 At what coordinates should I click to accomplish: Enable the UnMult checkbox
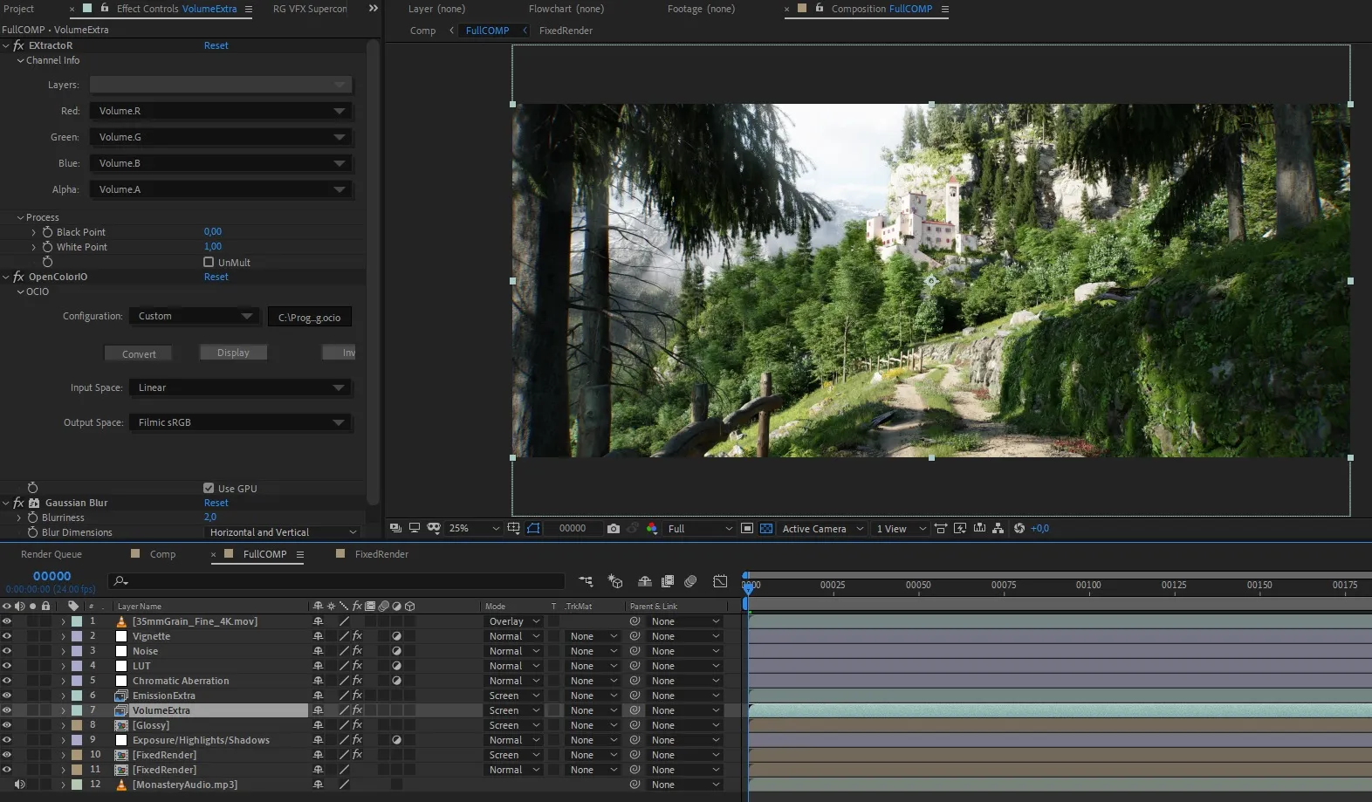click(x=209, y=262)
